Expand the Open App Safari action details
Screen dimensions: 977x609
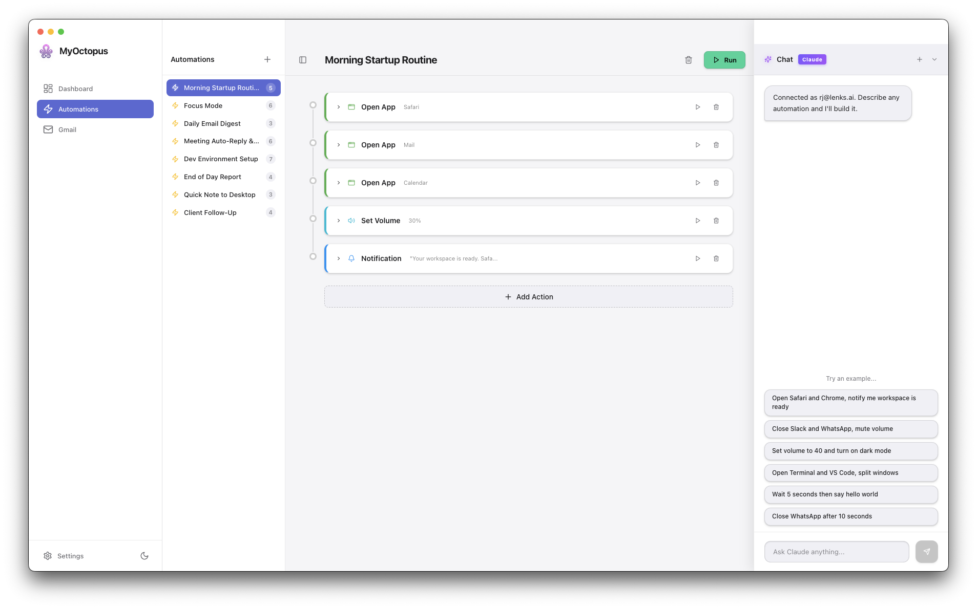(338, 107)
